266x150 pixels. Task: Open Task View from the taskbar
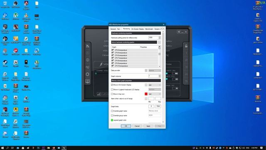(12, 148)
